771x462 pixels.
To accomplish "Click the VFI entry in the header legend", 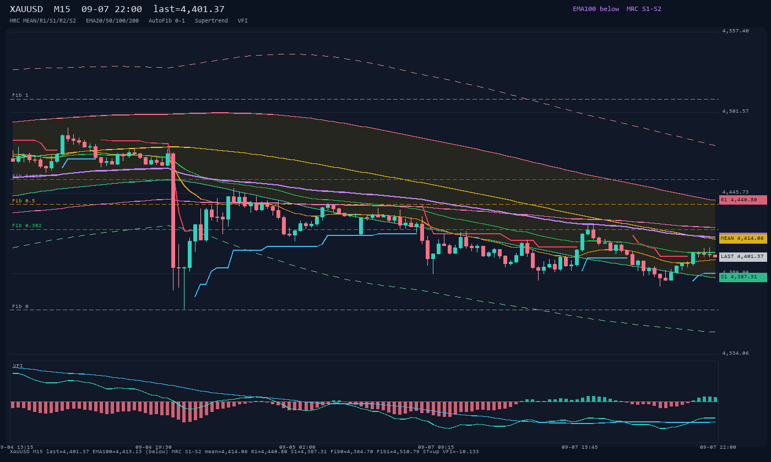I will coord(243,20).
